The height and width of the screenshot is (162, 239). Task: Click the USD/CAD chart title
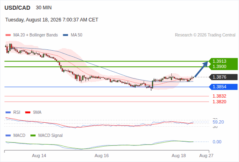tap(17, 8)
